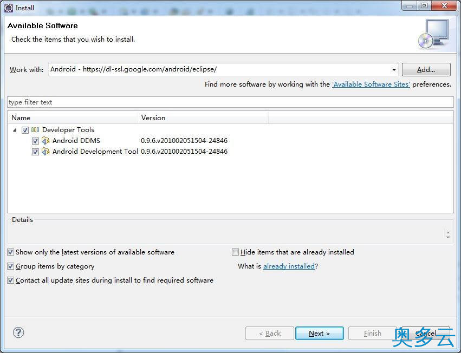Image resolution: width=461 pixels, height=353 pixels.
Task: Close the Install dialog window
Action: click(x=445, y=5)
